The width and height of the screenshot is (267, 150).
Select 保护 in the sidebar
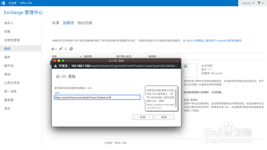[7, 57]
